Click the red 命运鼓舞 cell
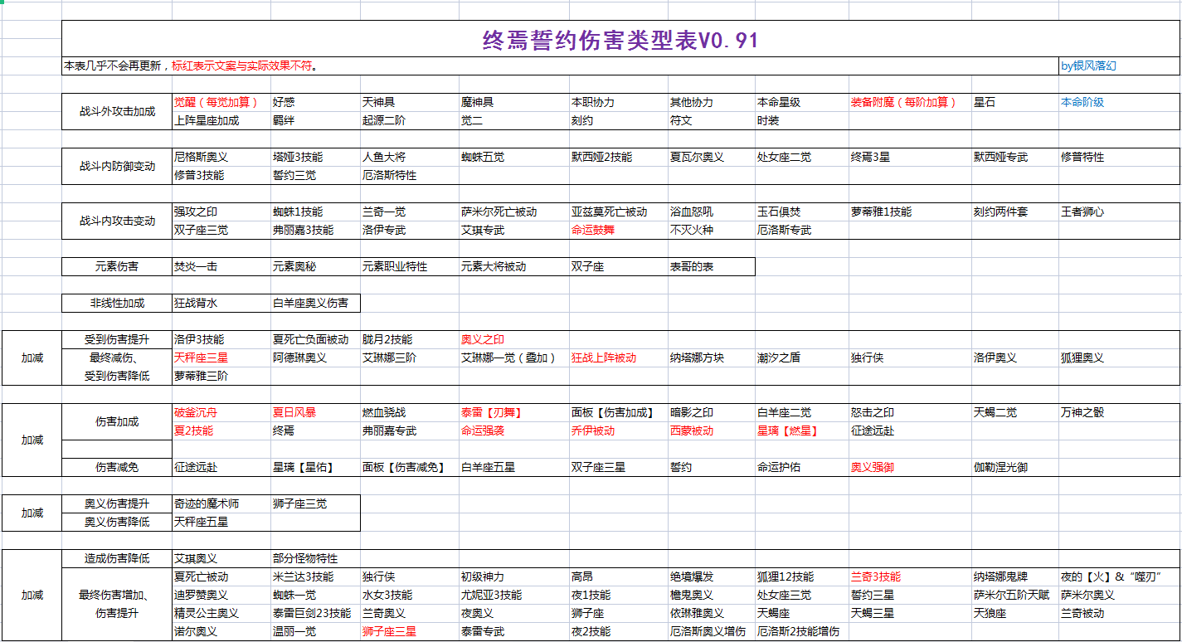This screenshot has height=642, width=1182. pos(619,230)
